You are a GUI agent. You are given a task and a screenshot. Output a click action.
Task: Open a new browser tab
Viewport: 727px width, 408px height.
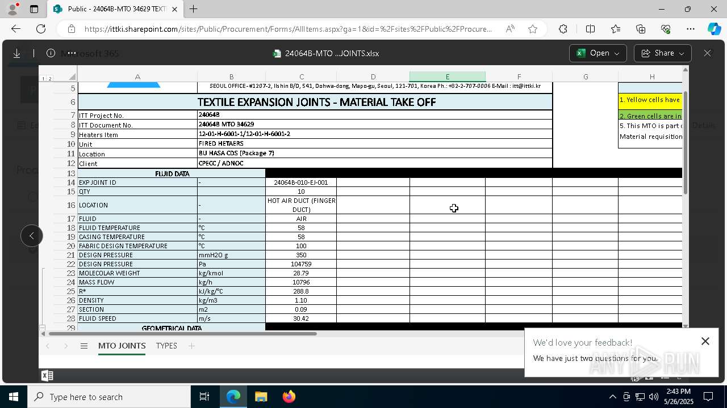coord(193,9)
